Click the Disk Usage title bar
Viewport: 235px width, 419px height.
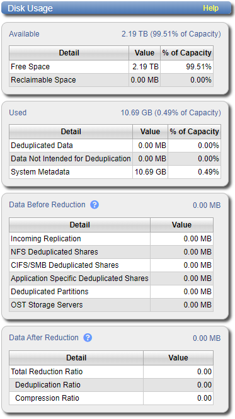[x=117, y=8]
